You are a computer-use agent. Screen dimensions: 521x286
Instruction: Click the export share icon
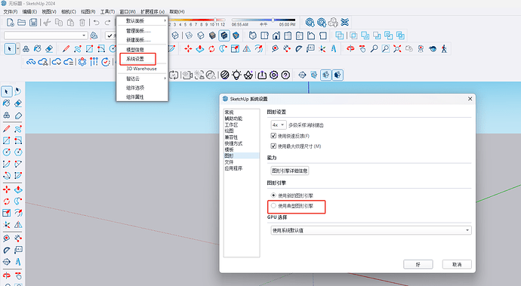262,75
